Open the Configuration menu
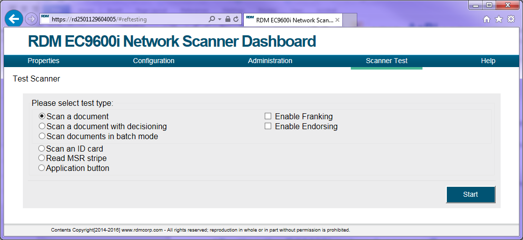This screenshot has height=240, width=523. pos(154,61)
